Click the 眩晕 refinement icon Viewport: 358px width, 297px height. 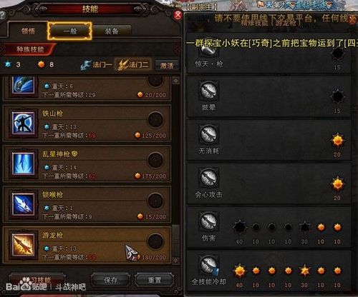tap(208, 91)
